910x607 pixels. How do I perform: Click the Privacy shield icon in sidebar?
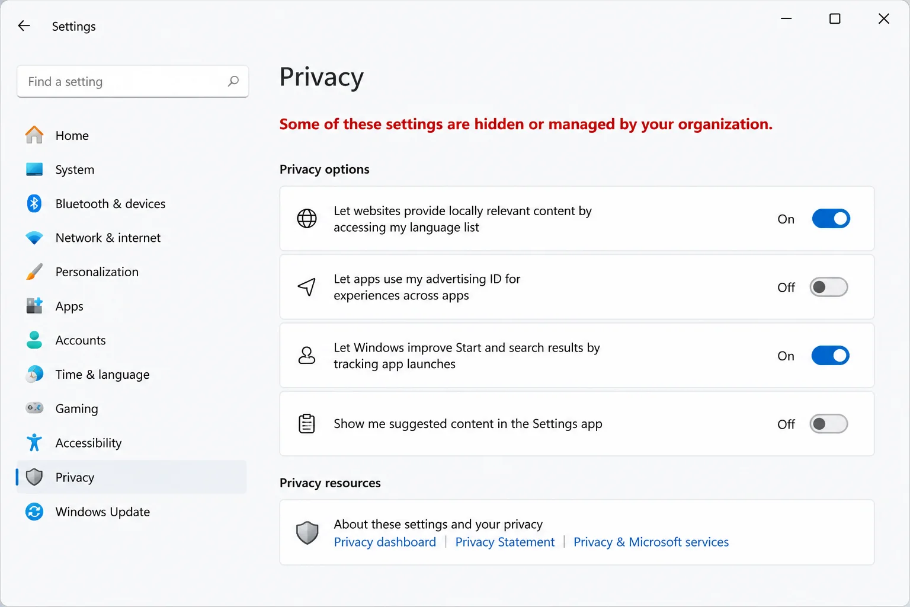(x=34, y=477)
